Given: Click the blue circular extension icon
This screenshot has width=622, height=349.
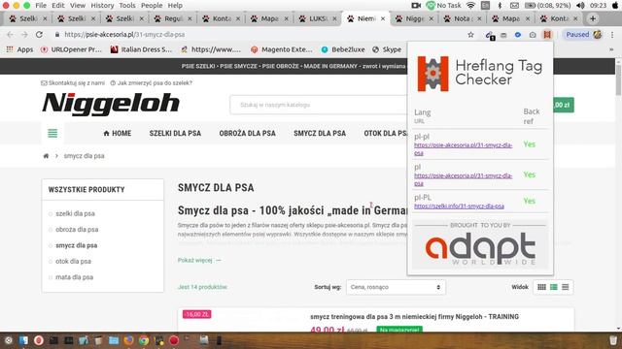Looking at the screenshot, I should coord(518,35).
